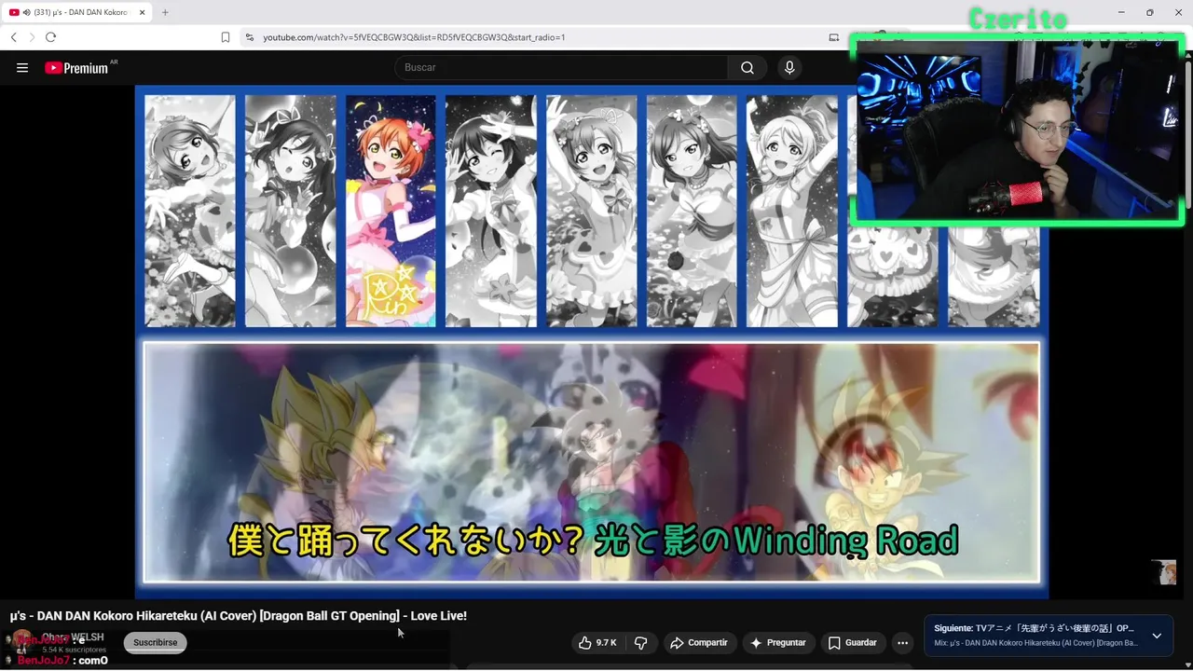Reload the page
The width and height of the screenshot is (1193, 671).
[x=50, y=37]
